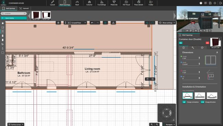Pan the plan left with the navigator arrow
The width and height of the screenshot is (223, 126).
pos(163,113)
